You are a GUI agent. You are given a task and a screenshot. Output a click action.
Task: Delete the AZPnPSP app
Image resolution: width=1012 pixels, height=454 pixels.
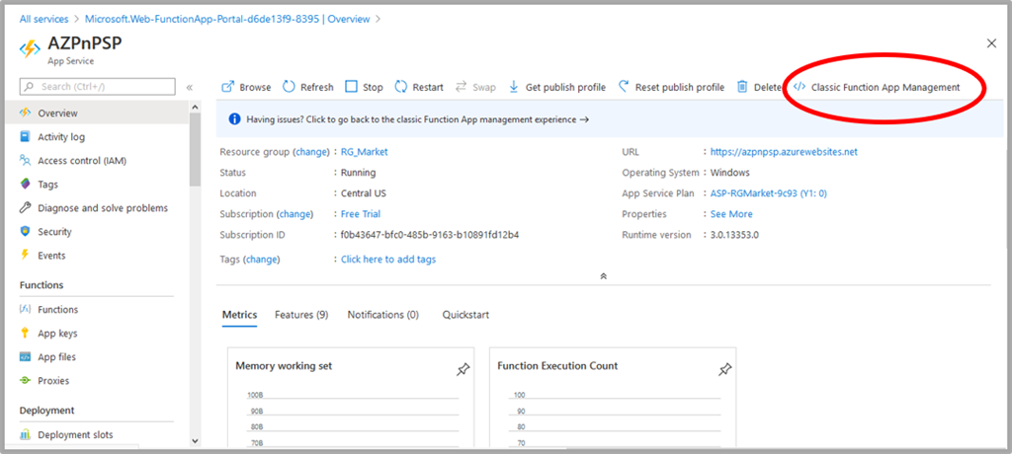pyautogui.click(x=759, y=87)
